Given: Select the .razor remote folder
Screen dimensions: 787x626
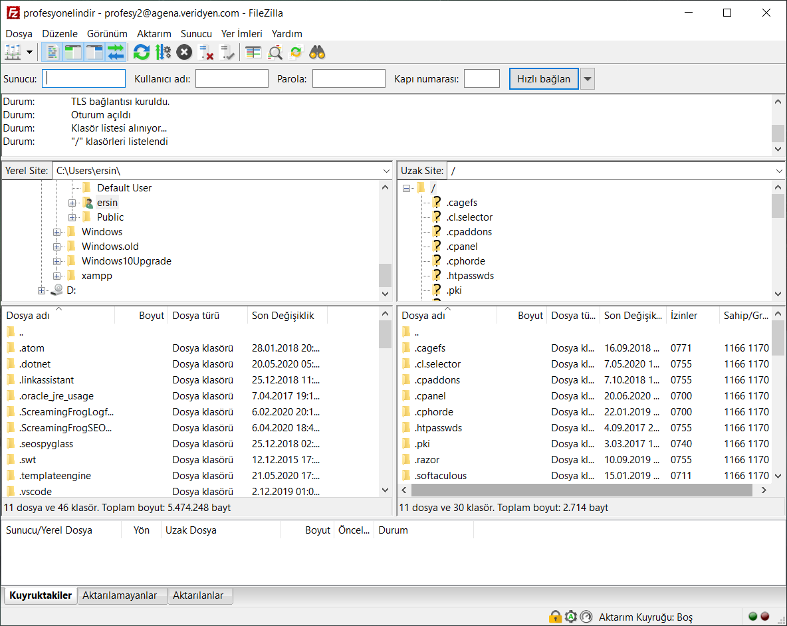Looking at the screenshot, I should point(427,459).
